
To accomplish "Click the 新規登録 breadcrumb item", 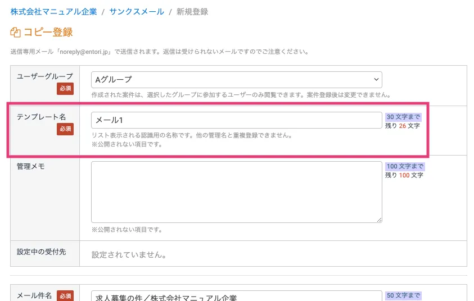I will 192,11.
